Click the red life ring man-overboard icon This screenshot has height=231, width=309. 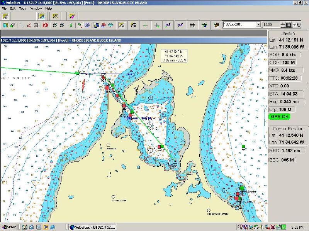(x=45, y=25)
